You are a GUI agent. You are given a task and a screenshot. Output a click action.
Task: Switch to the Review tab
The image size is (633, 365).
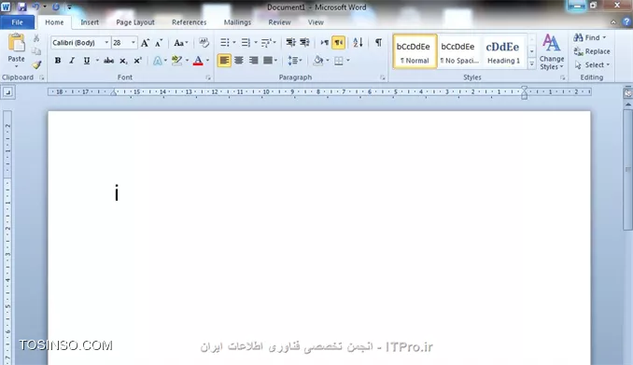[279, 22]
